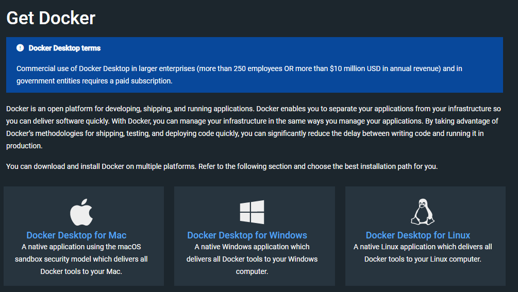Click the "Commercial use of Docker Desktop" paragraph
The height and width of the screenshot is (292, 518).
pyautogui.click(x=239, y=75)
